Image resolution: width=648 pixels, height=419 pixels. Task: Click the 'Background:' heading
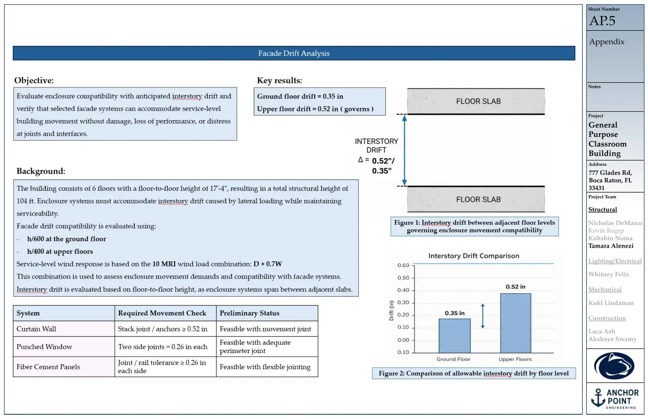point(41,171)
